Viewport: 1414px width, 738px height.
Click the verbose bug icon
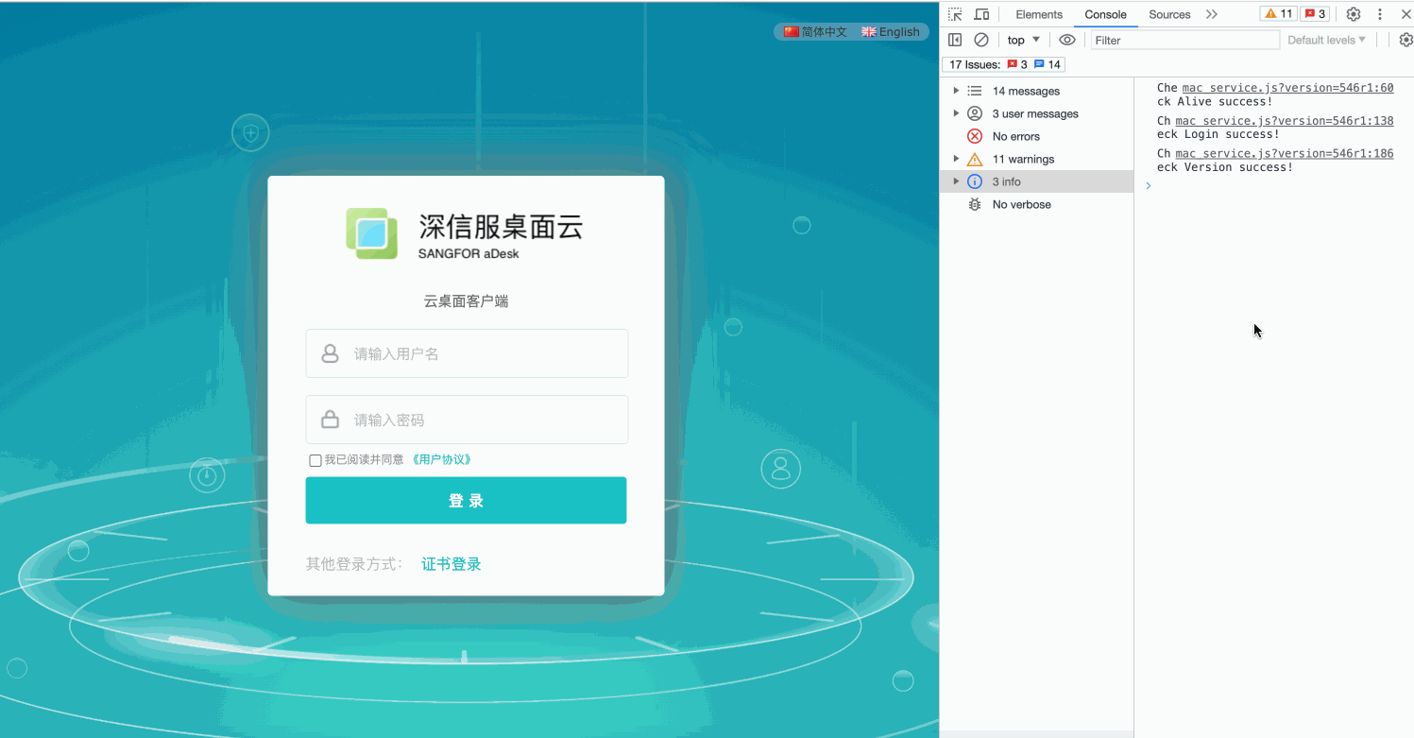point(975,204)
